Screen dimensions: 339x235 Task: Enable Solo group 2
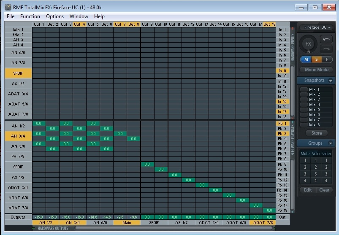[315, 167]
